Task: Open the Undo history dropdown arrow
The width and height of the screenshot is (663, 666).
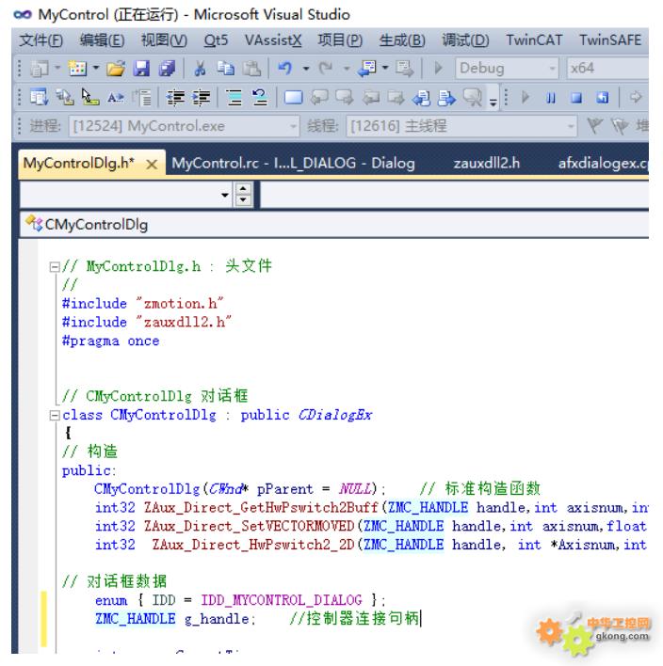Action: click(x=306, y=69)
